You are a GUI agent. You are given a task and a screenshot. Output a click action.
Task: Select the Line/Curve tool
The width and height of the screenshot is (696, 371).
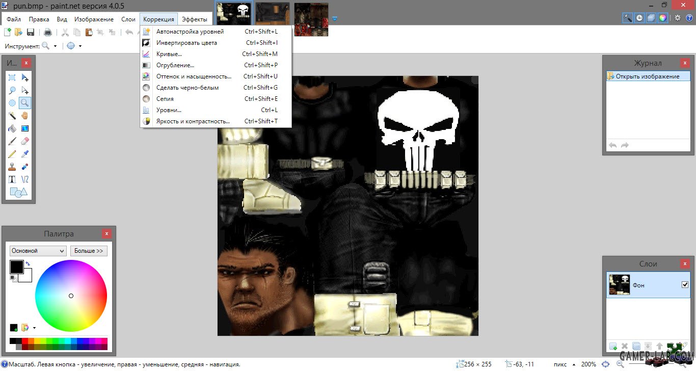(25, 179)
